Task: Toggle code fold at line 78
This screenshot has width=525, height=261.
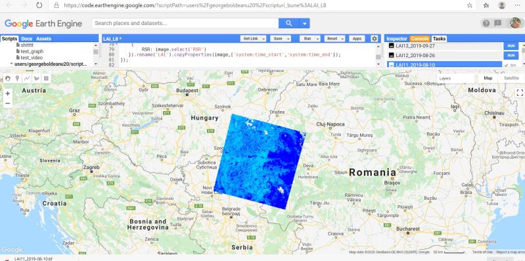Action: click(117, 44)
